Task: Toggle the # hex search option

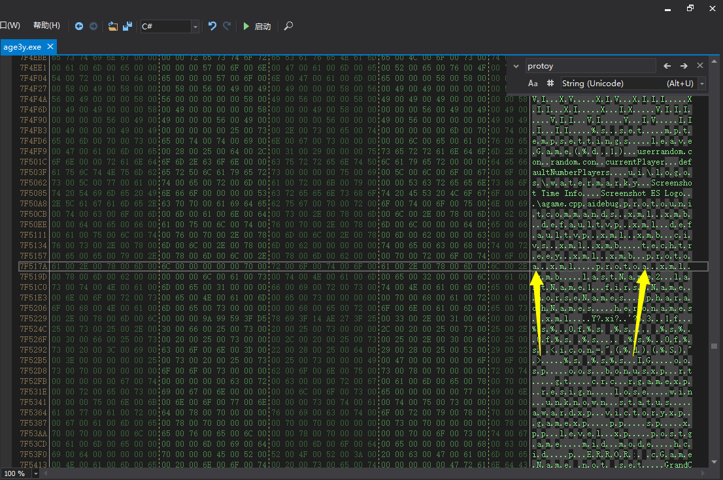Action: click(550, 84)
